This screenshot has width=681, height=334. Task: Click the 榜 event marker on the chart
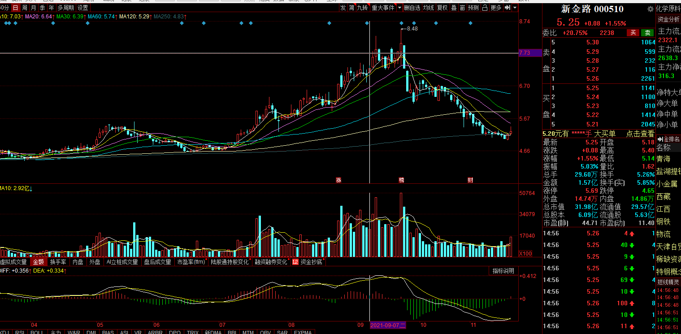[401, 180]
